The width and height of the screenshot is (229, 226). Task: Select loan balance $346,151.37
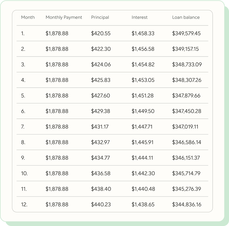click(x=186, y=158)
